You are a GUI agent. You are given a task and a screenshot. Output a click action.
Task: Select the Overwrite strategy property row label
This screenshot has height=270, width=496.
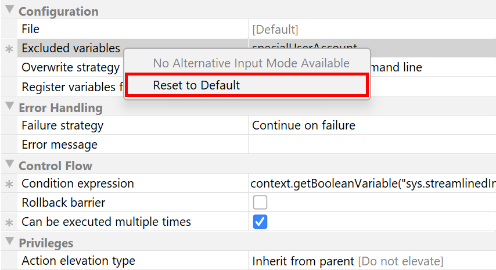point(70,68)
